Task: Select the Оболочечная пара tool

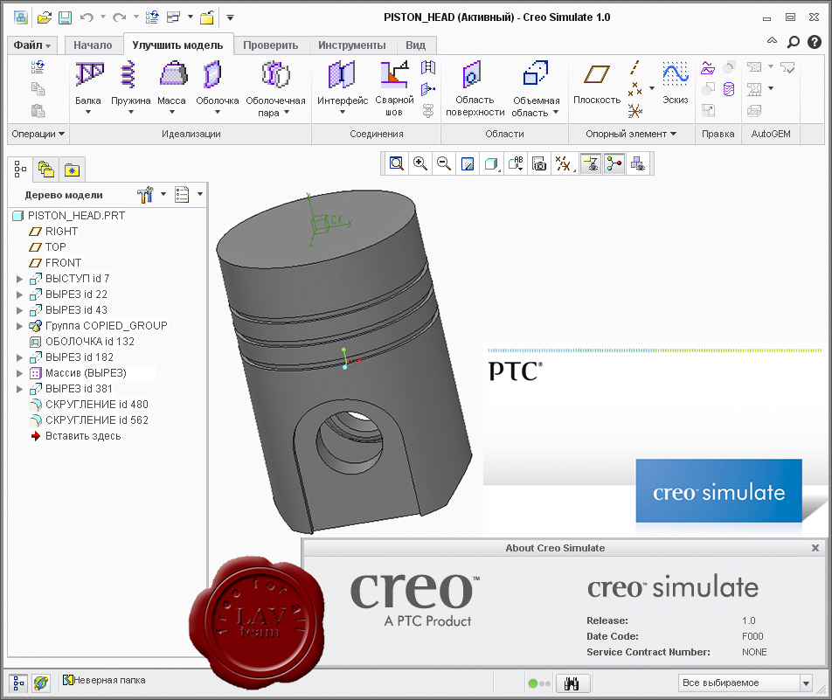Action: pos(275,87)
